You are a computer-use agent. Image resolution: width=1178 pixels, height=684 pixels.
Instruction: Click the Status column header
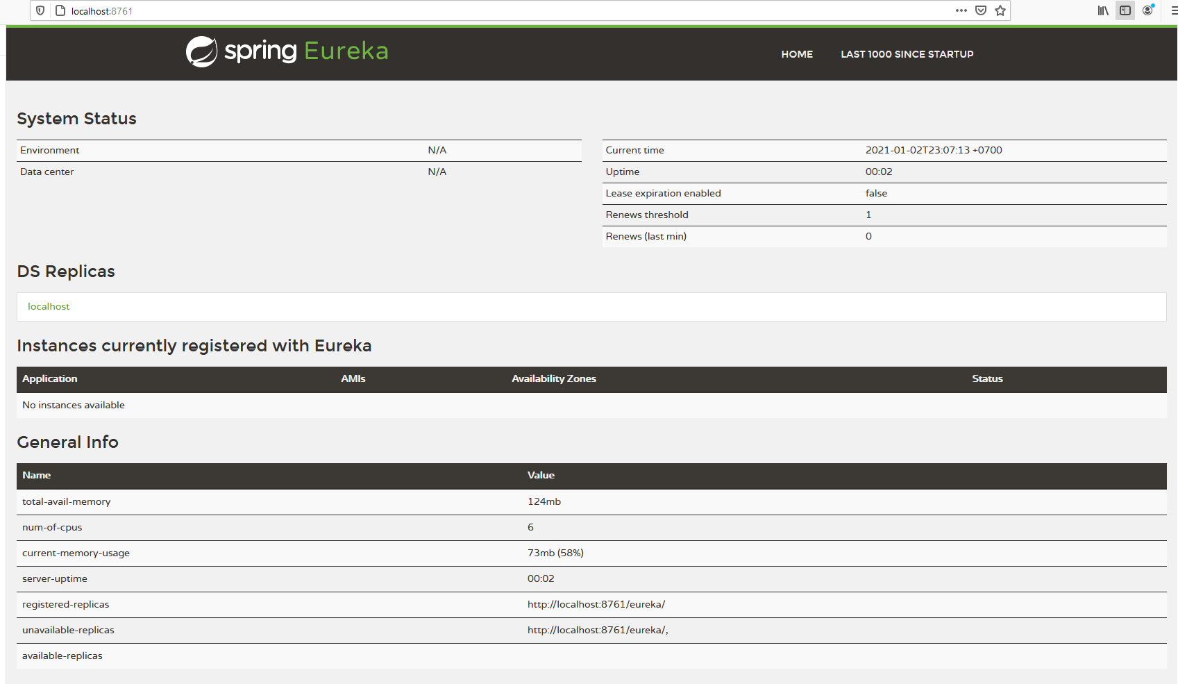pyautogui.click(x=987, y=378)
